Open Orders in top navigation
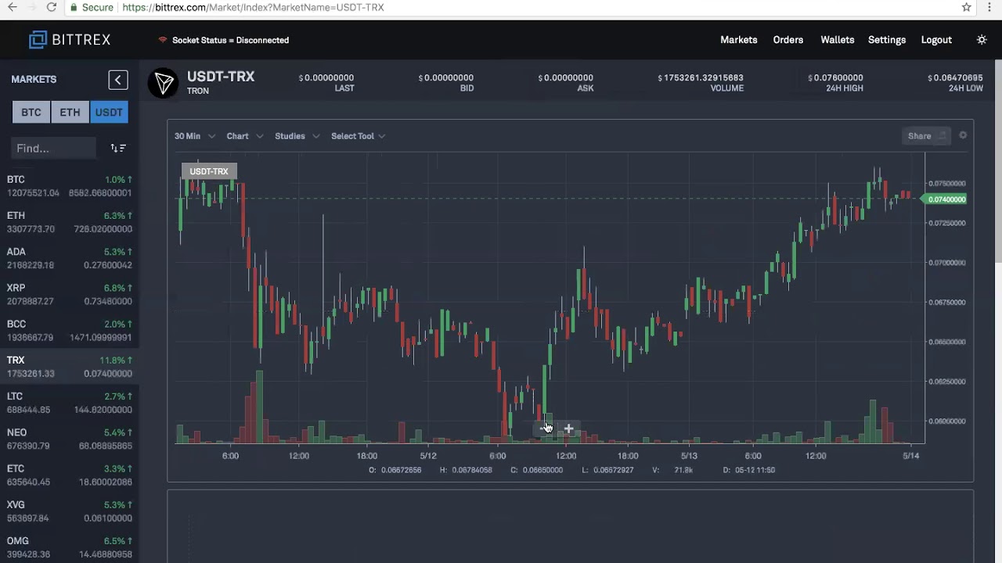 788,40
